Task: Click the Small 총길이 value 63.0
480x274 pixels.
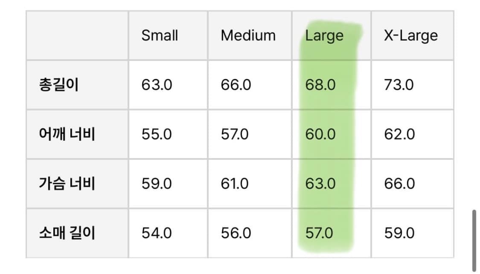Action: pyautogui.click(x=157, y=85)
